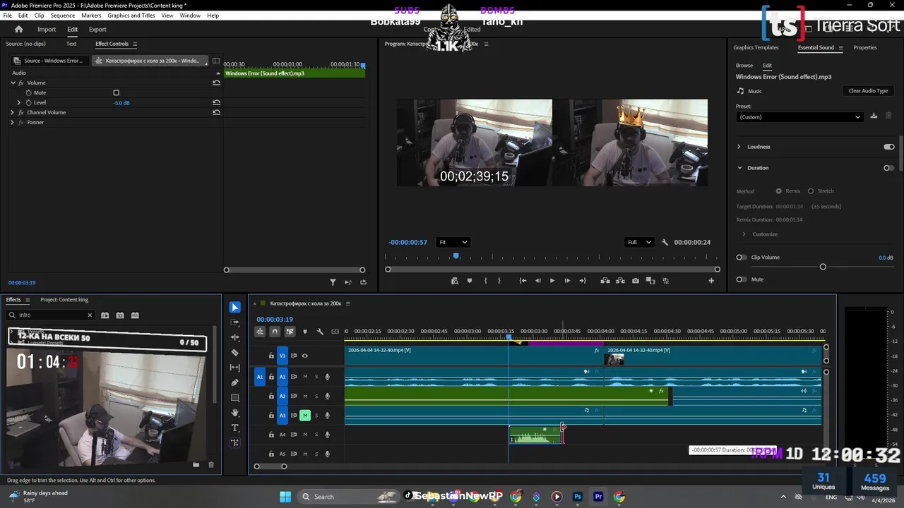Toggle the Mute checkbox under Volume
The width and height of the screenshot is (904, 508).
(x=117, y=92)
